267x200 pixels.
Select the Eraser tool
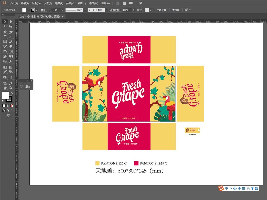tap(11, 46)
